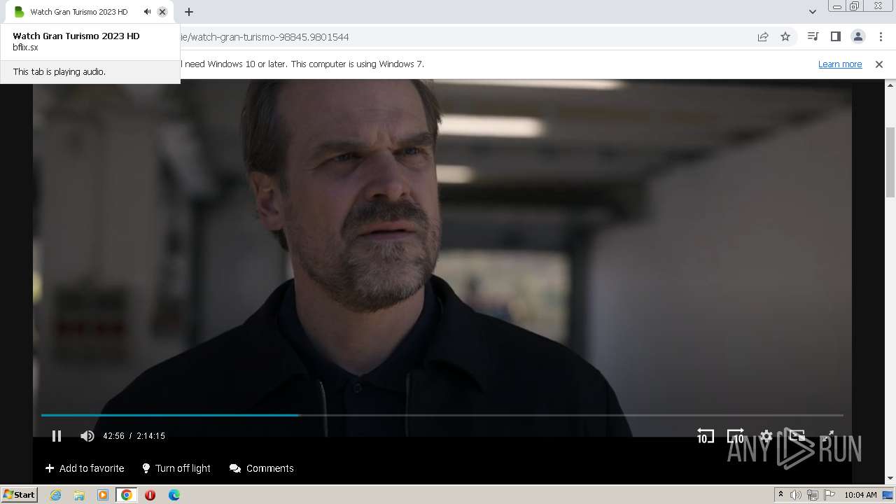Open File Explorer from taskbar
Viewport: 896px width, 504px height.
(x=79, y=495)
